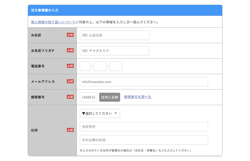Click the お名前 input field

click(114, 35)
